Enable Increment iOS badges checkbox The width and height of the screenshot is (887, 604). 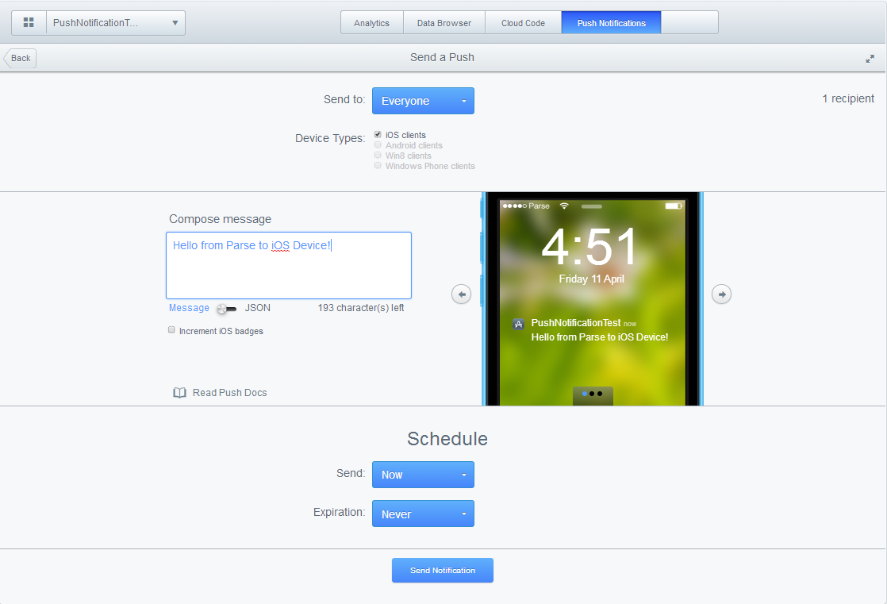pos(171,330)
